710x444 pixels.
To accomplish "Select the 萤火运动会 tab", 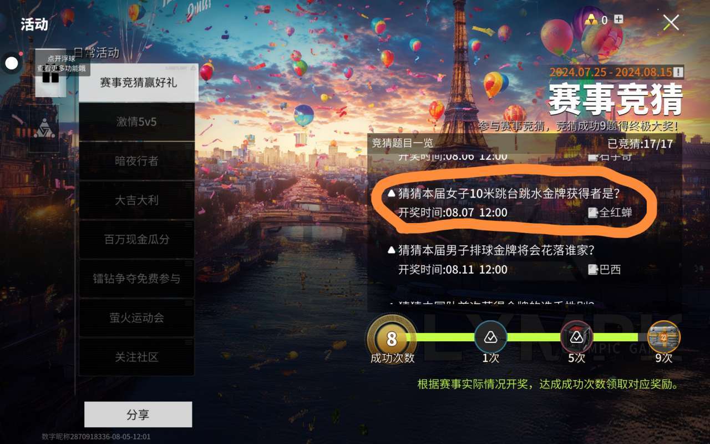I will [136, 317].
